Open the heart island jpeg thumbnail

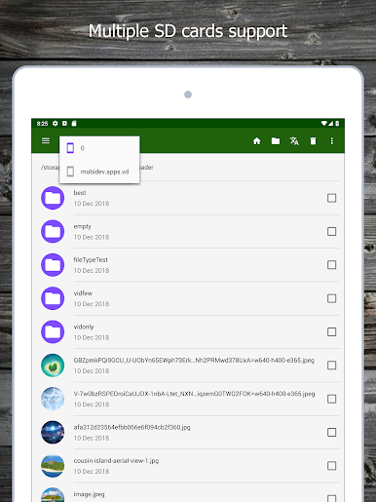click(x=53, y=366)
